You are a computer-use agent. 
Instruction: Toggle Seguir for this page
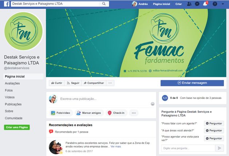73,83
